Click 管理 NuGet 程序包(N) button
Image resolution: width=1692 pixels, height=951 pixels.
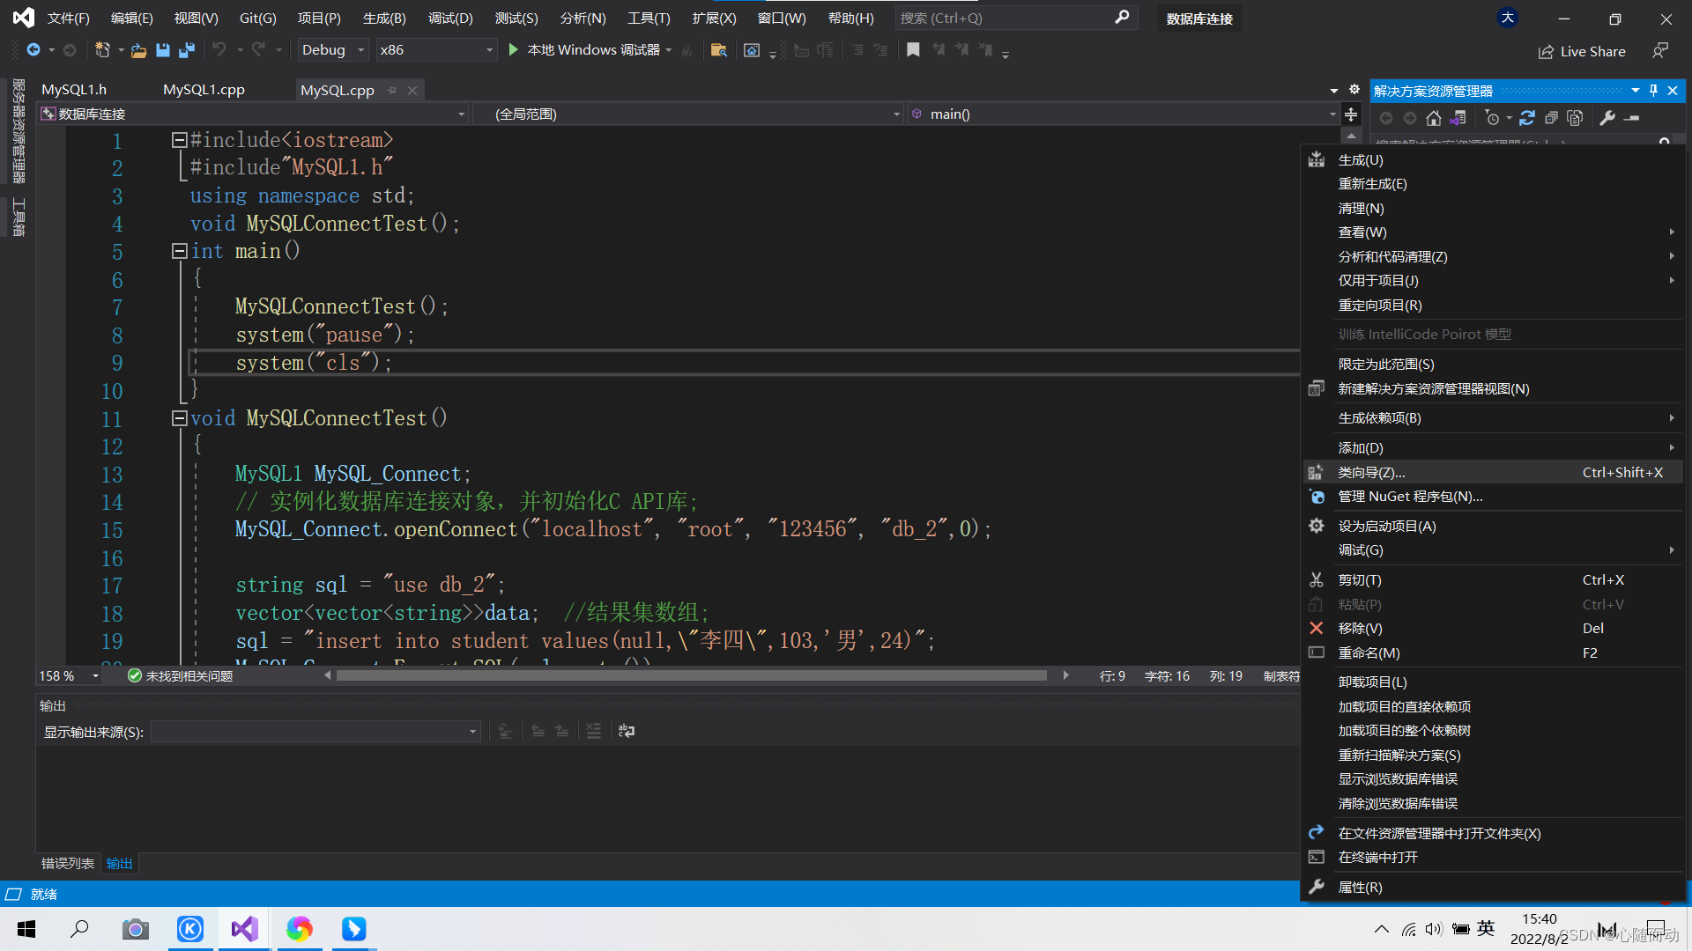pyautogui.click(x=1410, y=496)
